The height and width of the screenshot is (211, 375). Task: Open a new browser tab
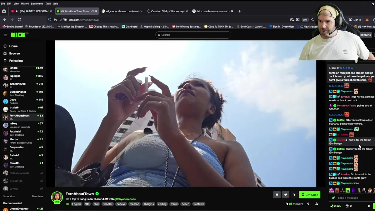coord(239,11)
